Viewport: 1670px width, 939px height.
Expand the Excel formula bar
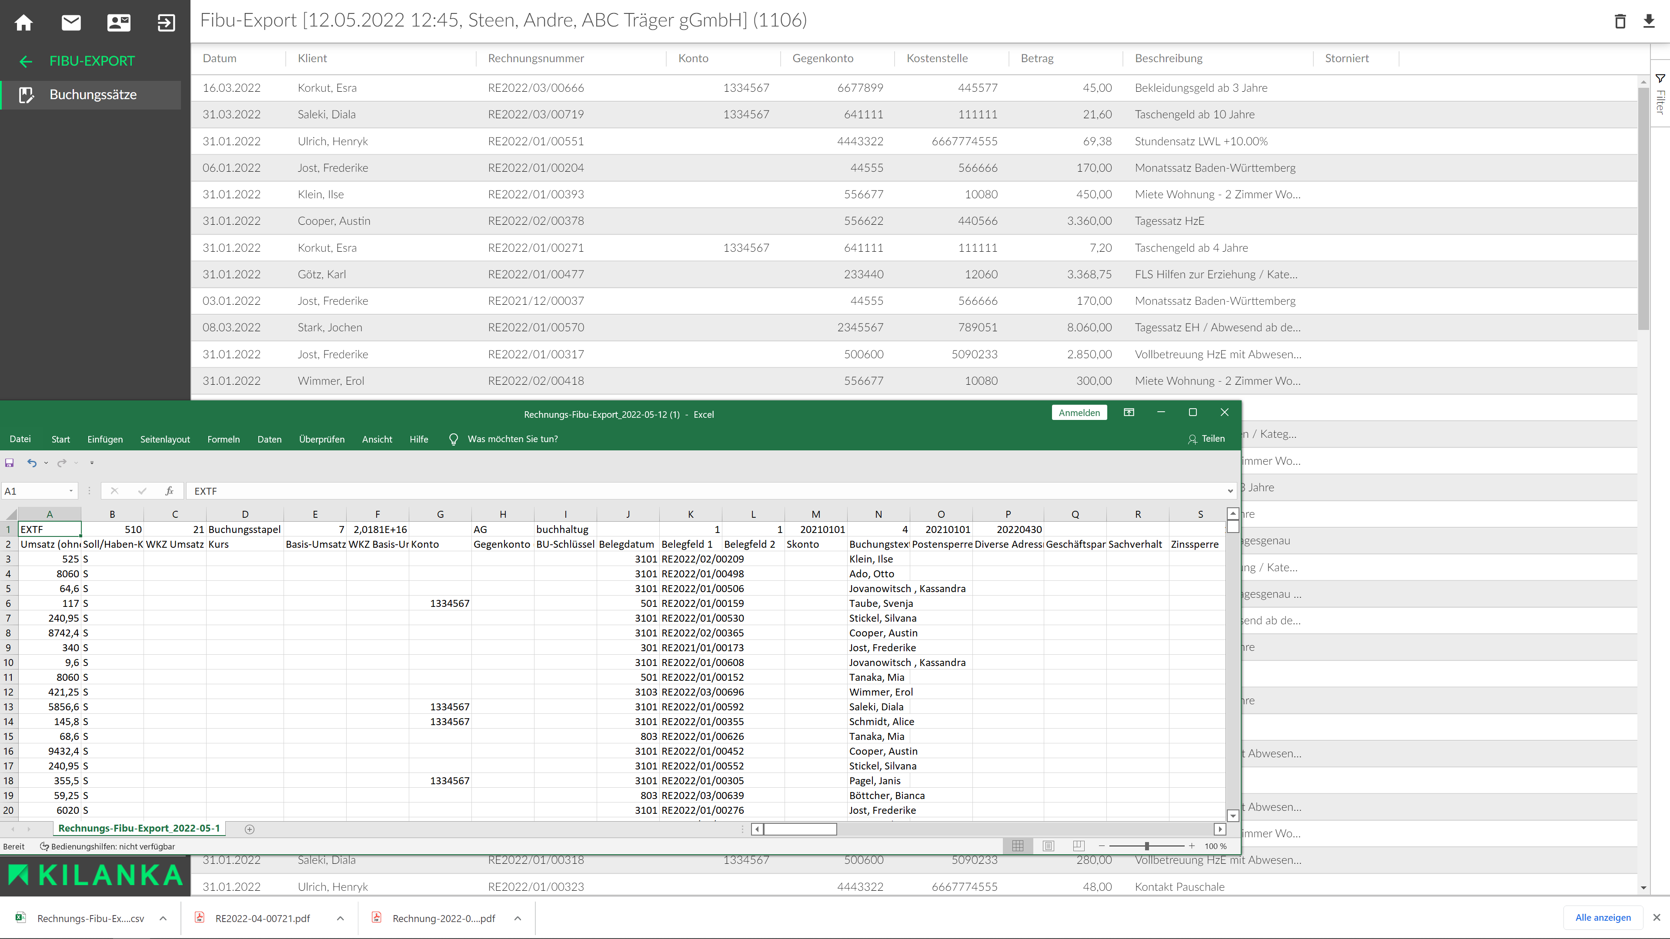coord(1230,491)
